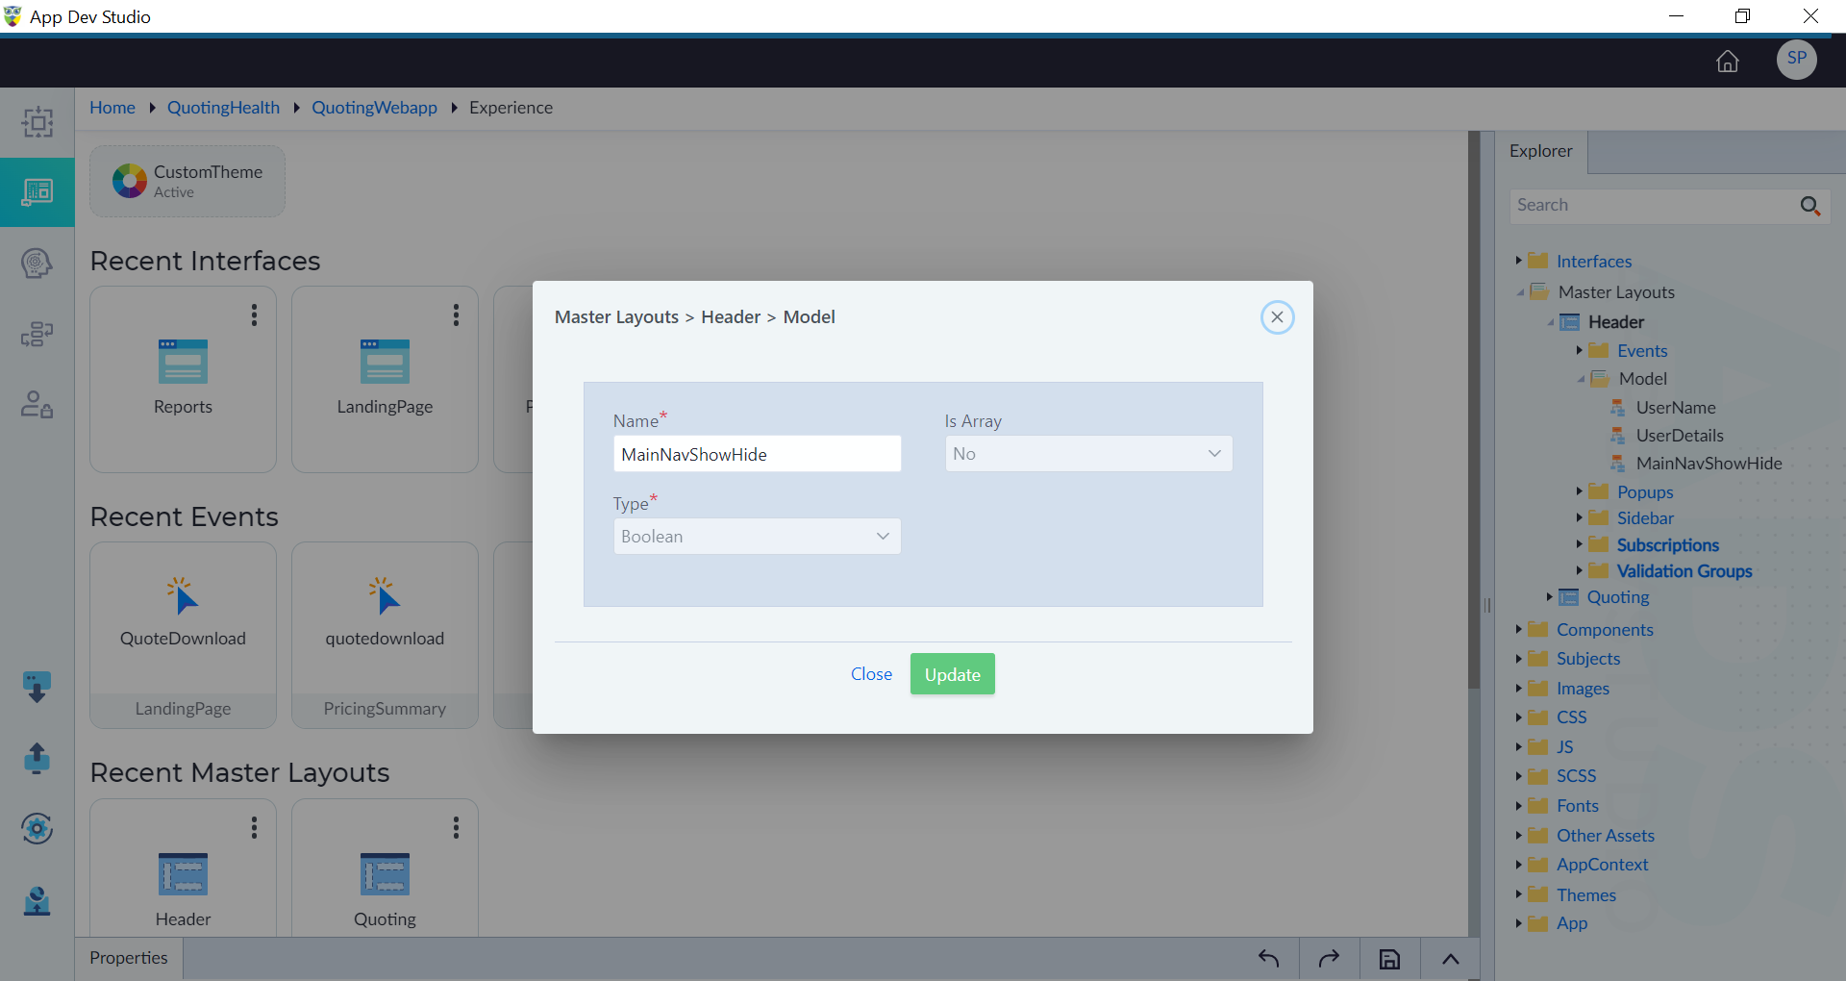
Task: Expand the Components folder in Explorer
Action: point(1518,629)
